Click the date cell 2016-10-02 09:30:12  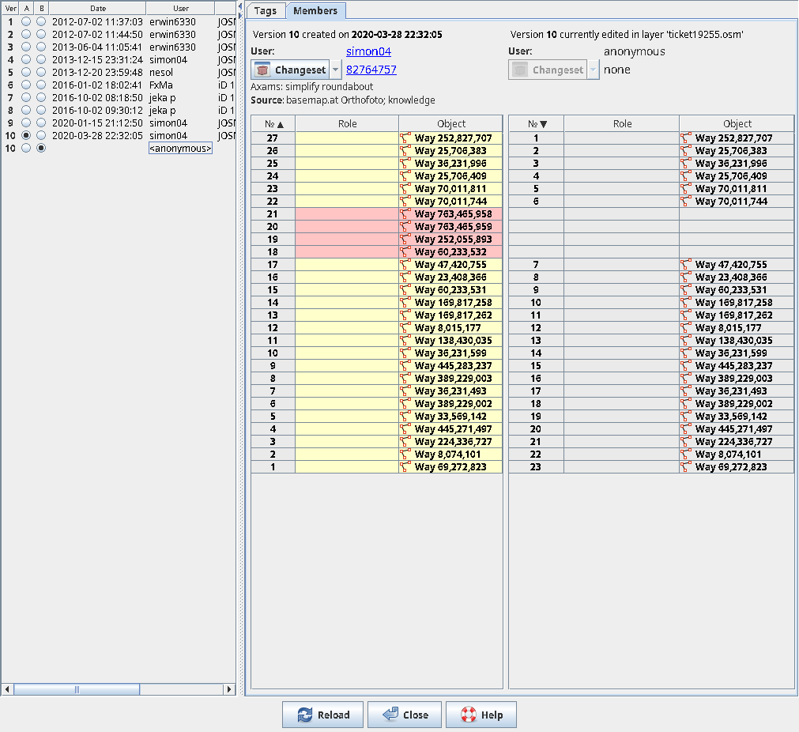[97, 110]
